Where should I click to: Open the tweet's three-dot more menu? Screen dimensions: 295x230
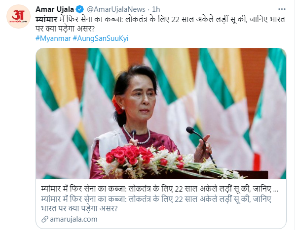click(282, 9)
